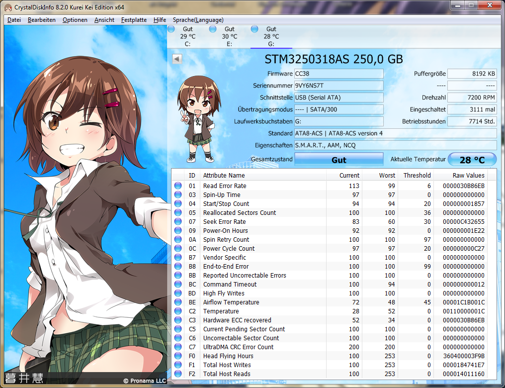Click the 28 °C temperature button
The height and width of the screenshot is (388, 505).
pyautogui.click(x=472, y=160)
